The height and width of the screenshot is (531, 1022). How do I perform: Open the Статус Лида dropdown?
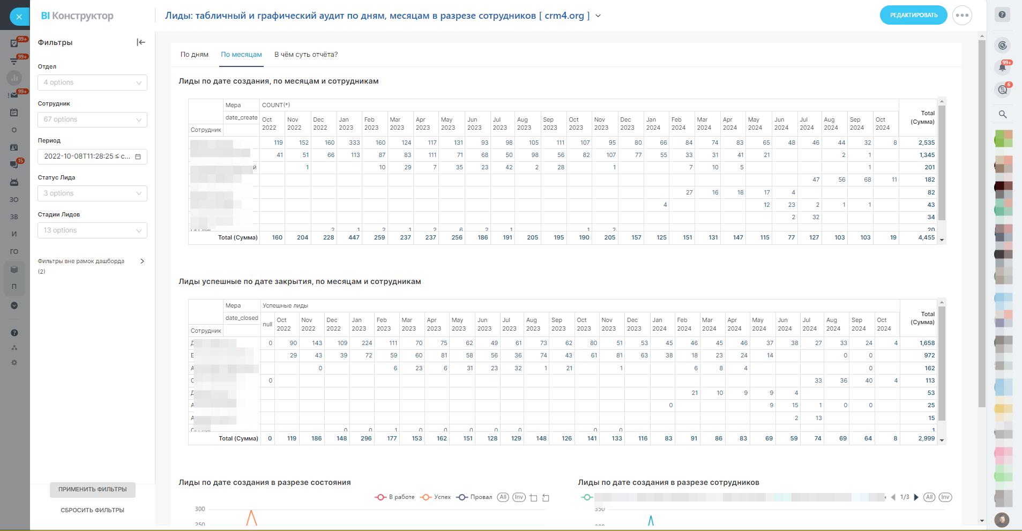pos(92,193)
